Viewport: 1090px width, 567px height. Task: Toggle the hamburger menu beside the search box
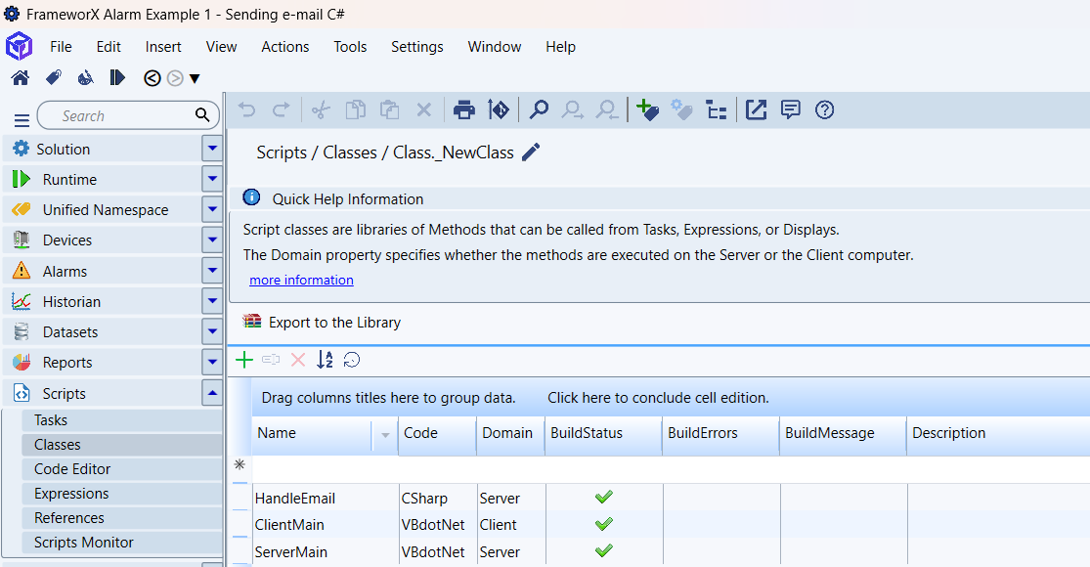tap(22, 120)
